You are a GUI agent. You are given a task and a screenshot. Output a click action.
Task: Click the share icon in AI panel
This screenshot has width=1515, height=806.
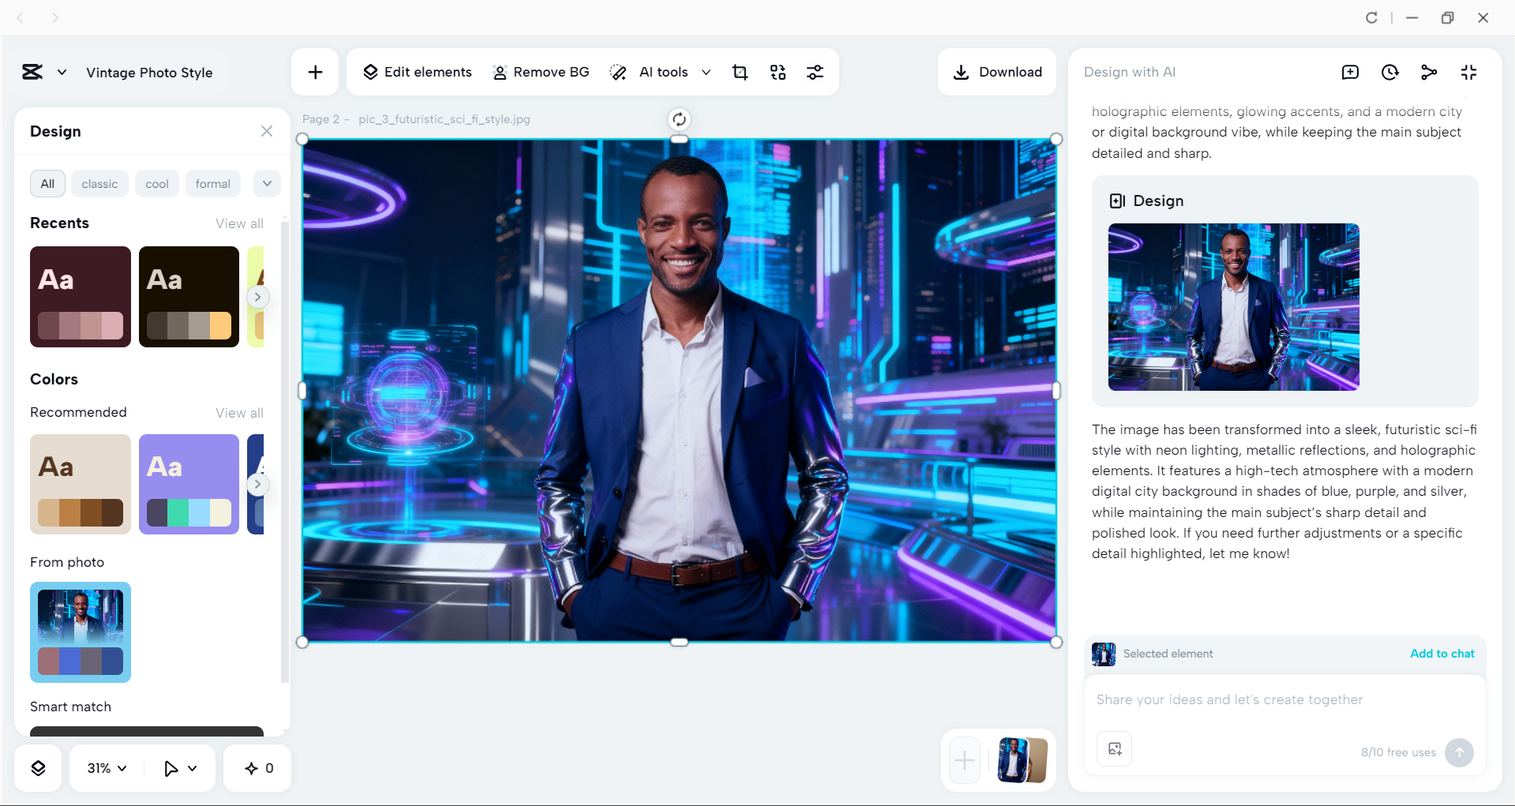(1429, 72)
